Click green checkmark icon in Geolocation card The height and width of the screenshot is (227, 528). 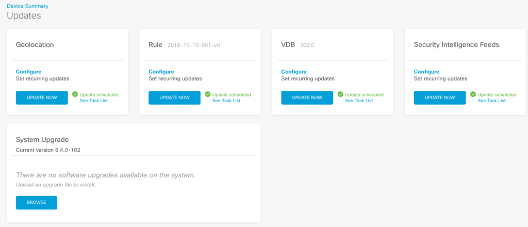tap(75, 94)
